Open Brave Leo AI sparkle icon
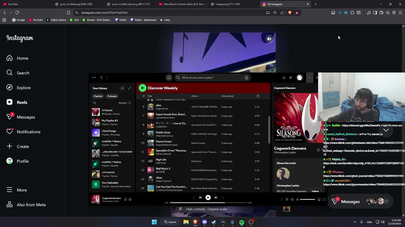Screen dimensions: 405x227 pyautogui.click(x=388, y=13)
